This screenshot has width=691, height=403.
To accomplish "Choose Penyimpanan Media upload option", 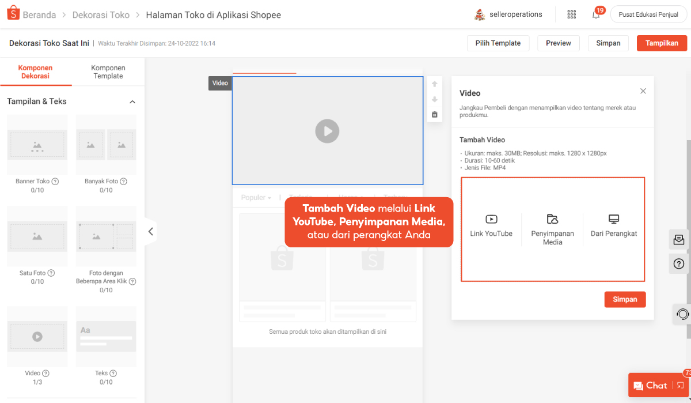I will pos(552,229).
